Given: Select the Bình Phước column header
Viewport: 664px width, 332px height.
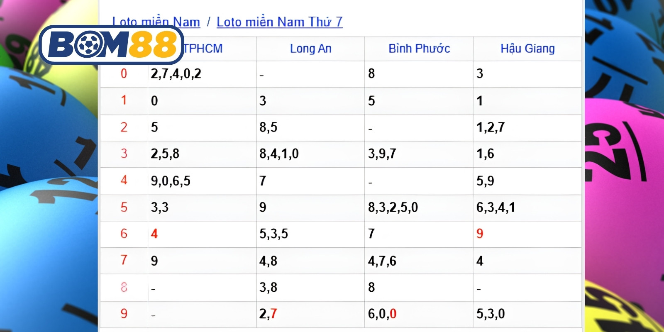Looking at the screenshot, I should (419, 49).
